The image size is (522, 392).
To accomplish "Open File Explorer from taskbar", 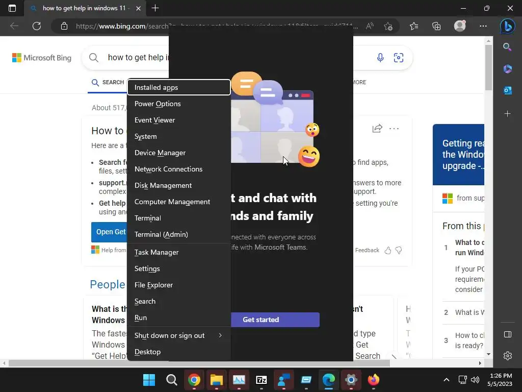I will coord(216,380).
